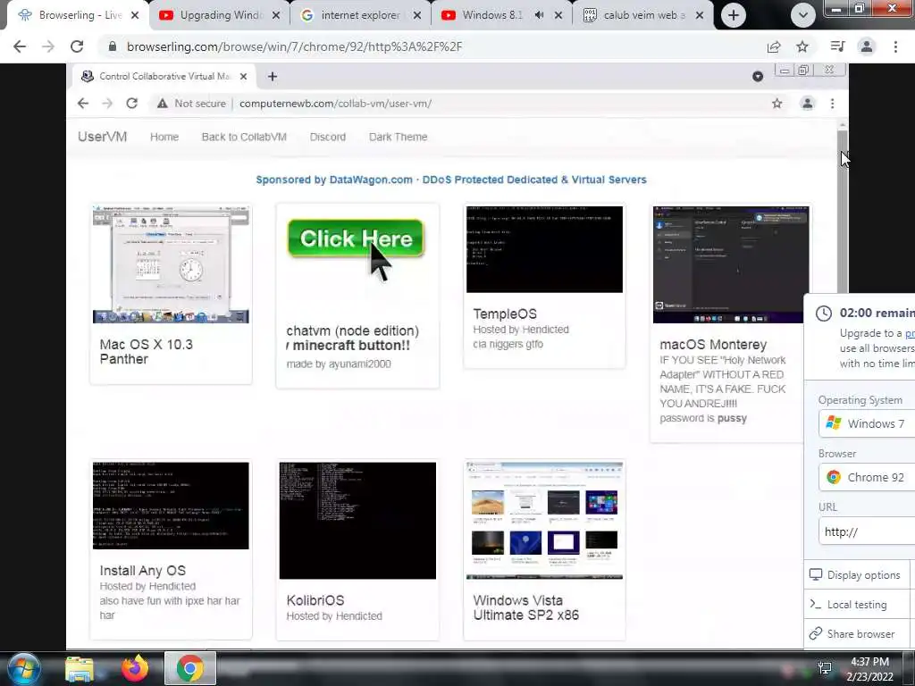This screenshot has height=686, width=915.
Task: Open the Windows 7 operating system dropdown
Action: click(867, 423)
